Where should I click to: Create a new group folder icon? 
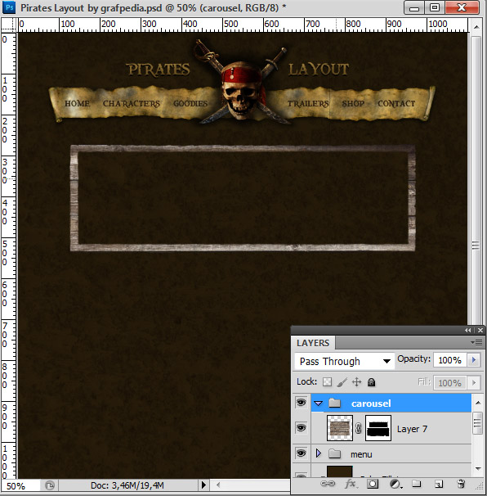pyautogui.click(x=417, y=484)
